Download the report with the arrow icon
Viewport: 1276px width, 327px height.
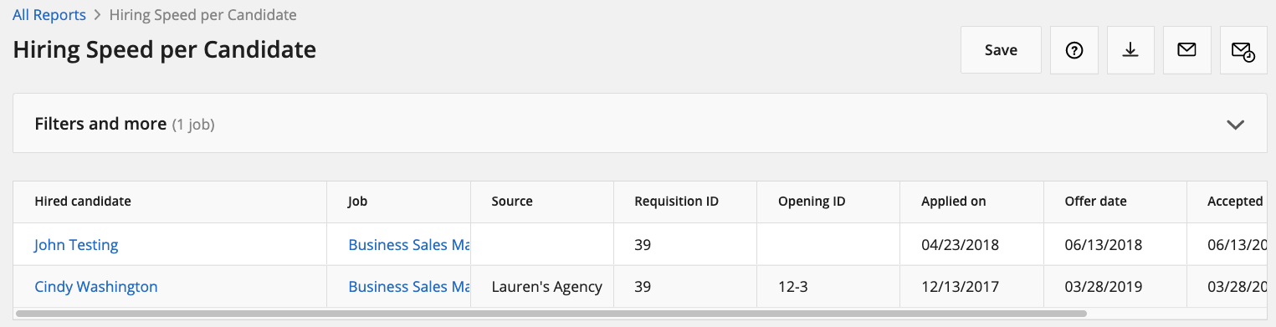pyautogui.click(x=1130, y=50)
